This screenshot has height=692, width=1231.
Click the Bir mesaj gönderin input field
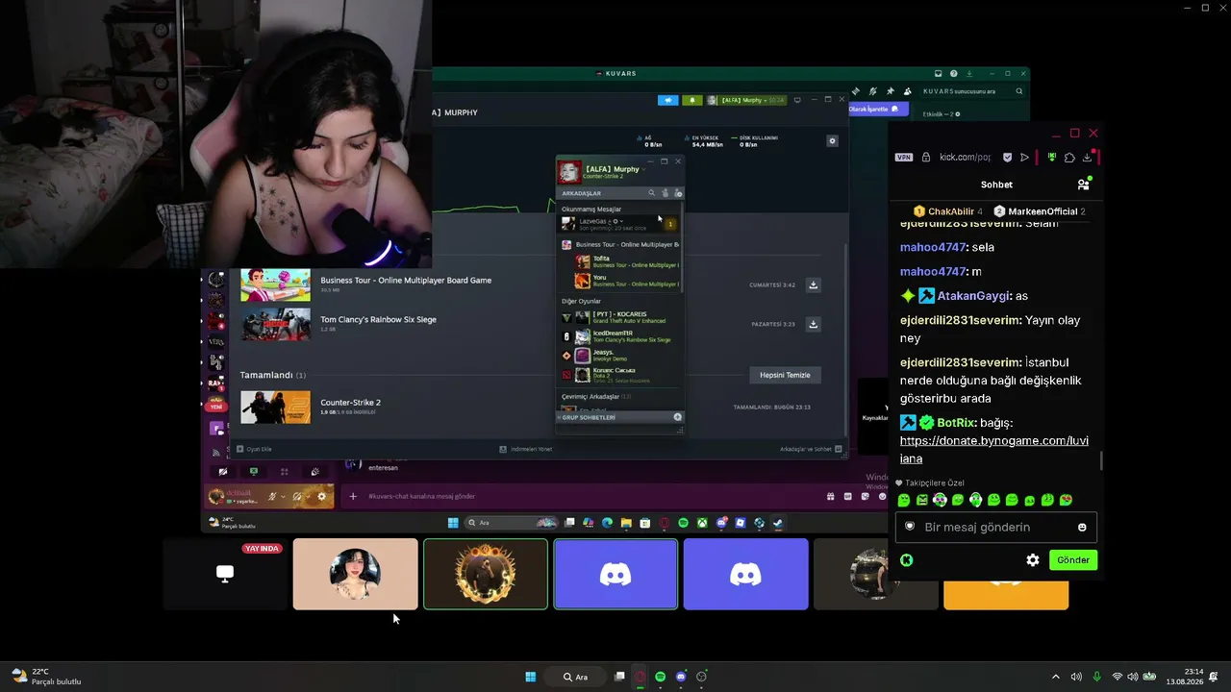tap(996, 528)
